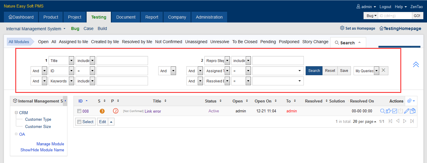Collapse the CRM module tree node
427x163 pixels.
tap(16, 113)
